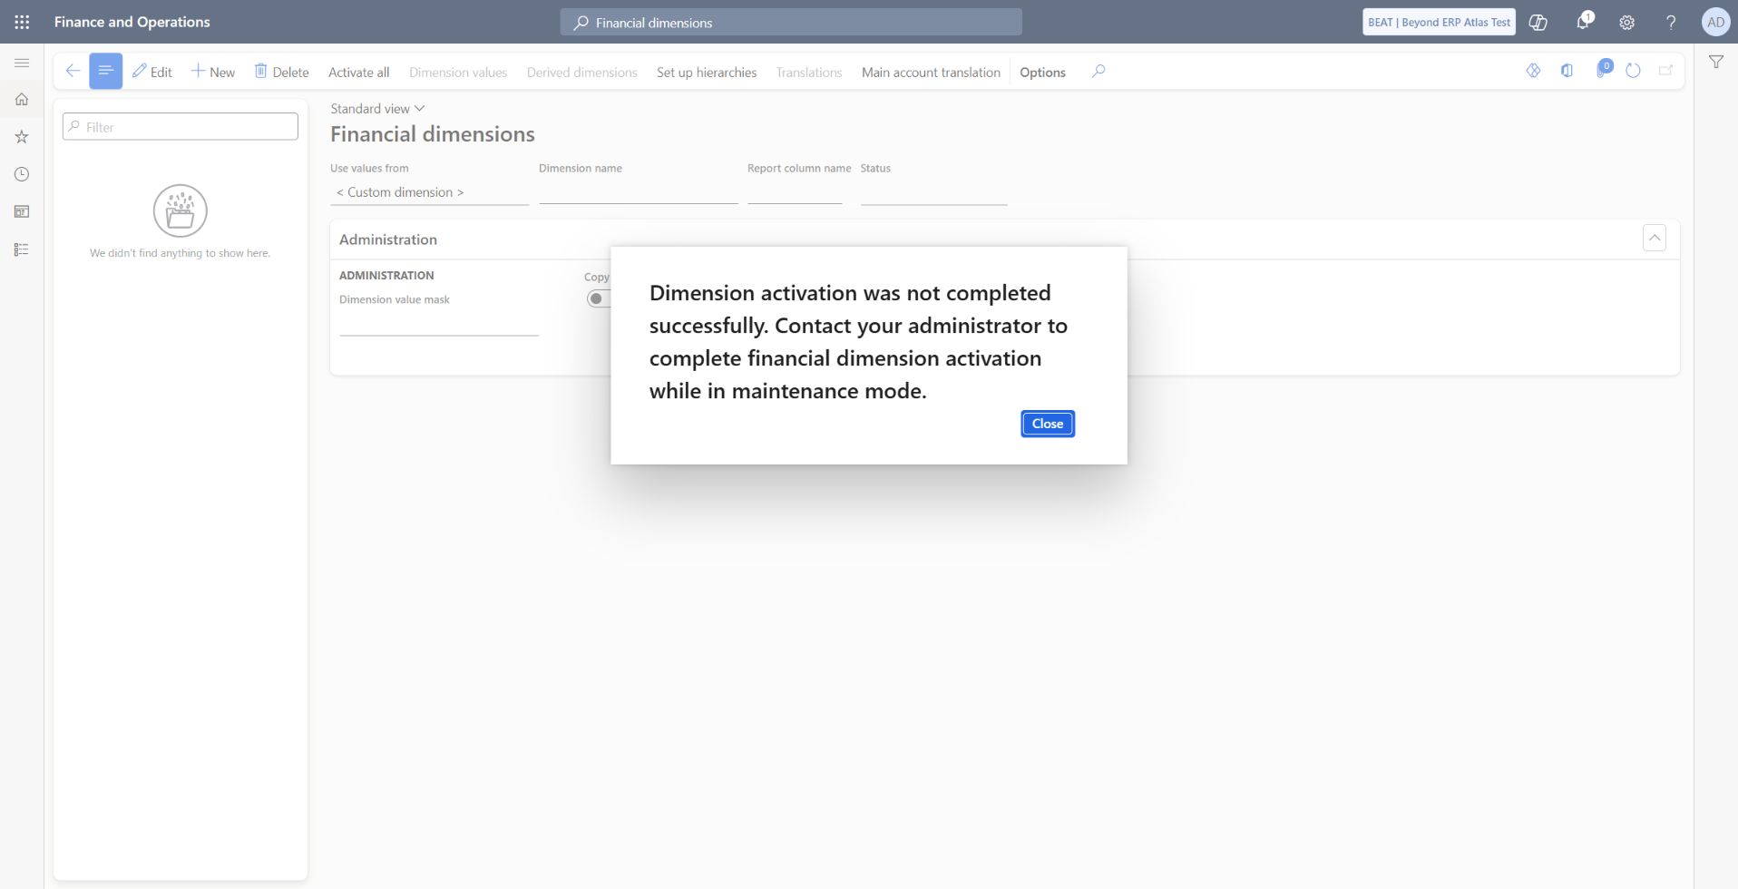
Task: Toggle the list view icon button
Action: (x=105, y=71)
